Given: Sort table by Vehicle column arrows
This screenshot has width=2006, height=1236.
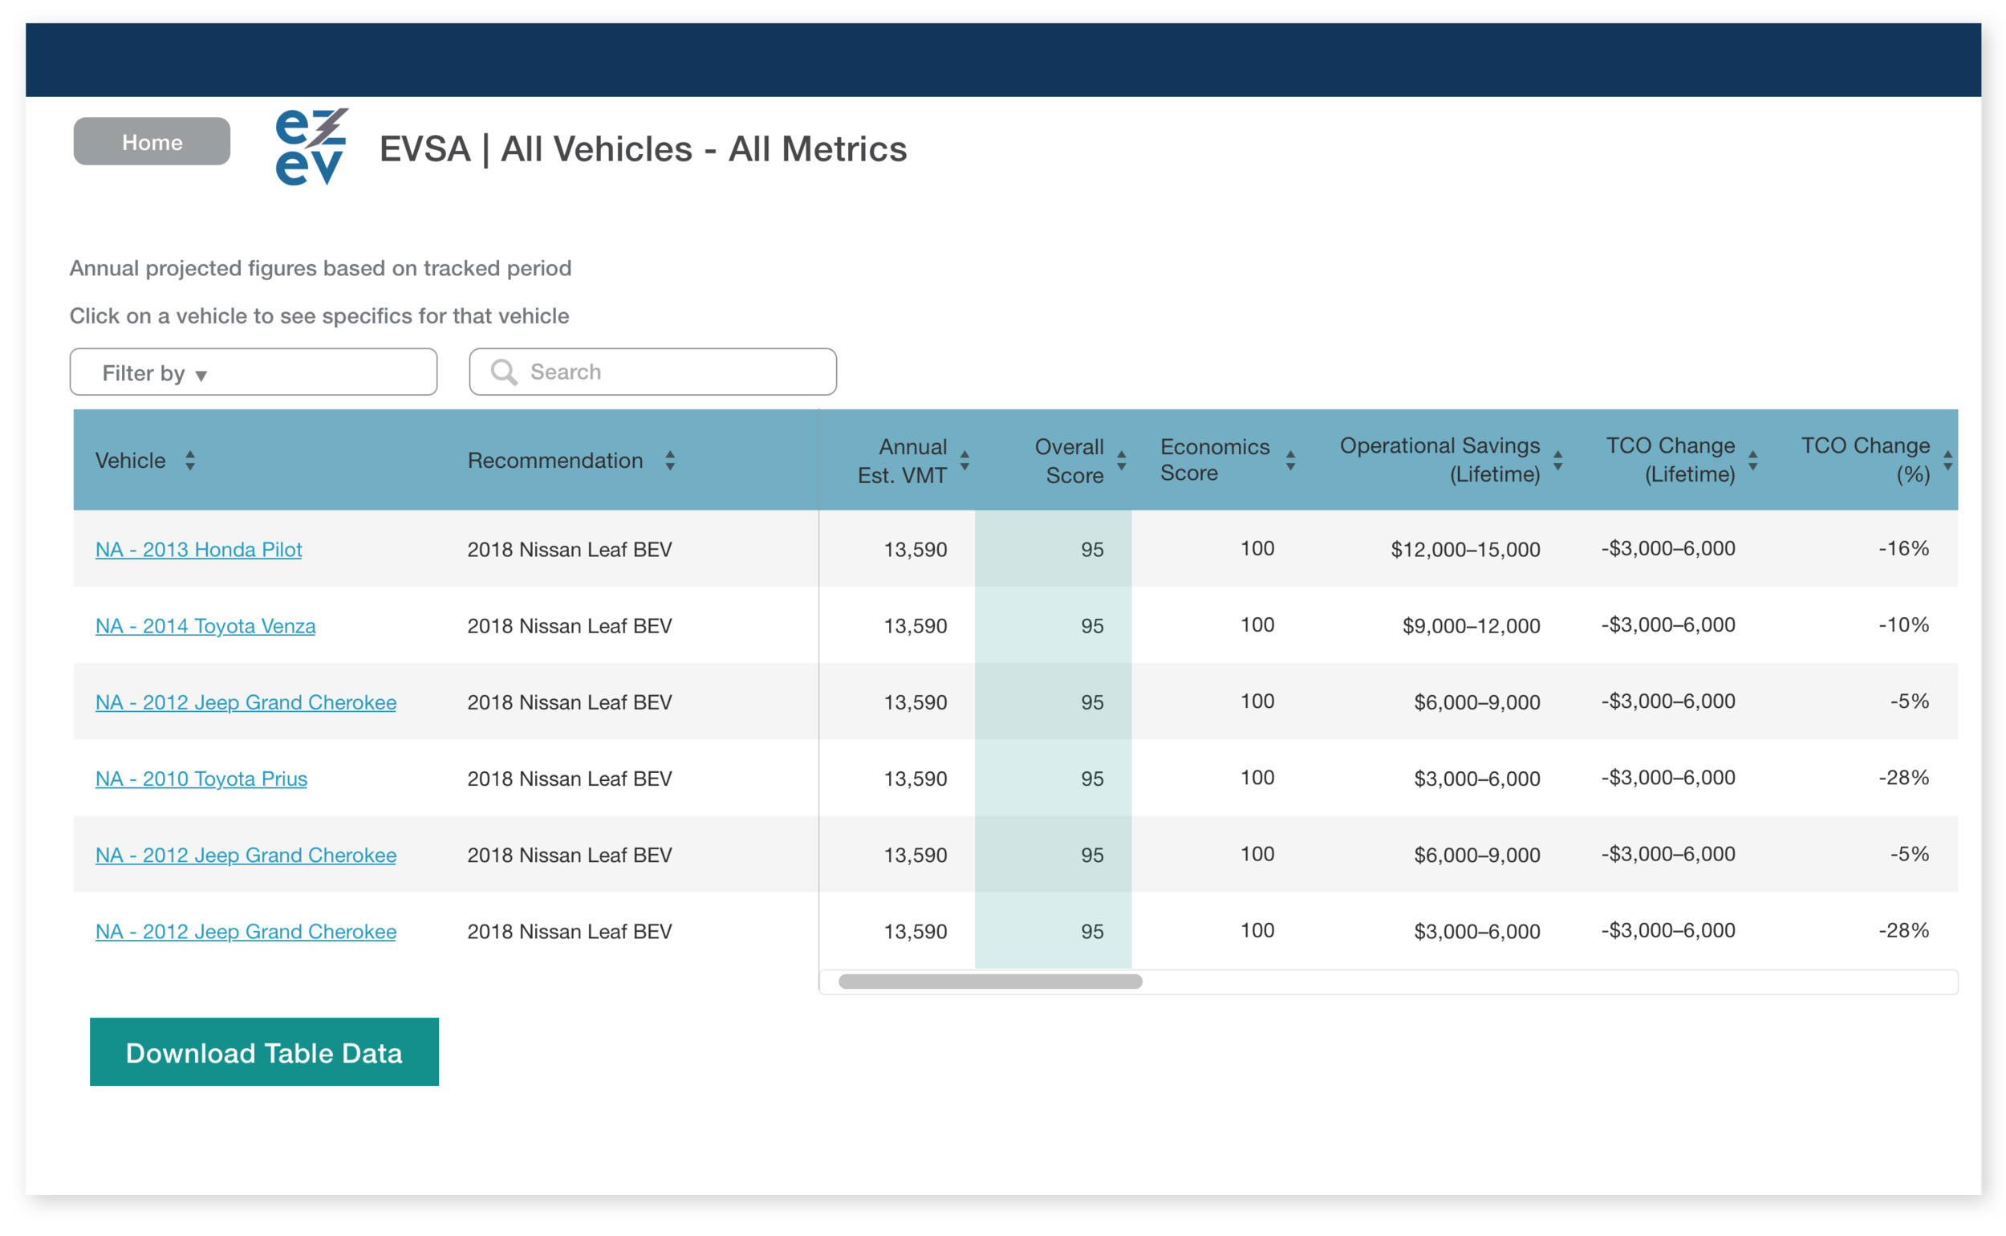Looking at the screenshot, I should (x=189, y=460).
